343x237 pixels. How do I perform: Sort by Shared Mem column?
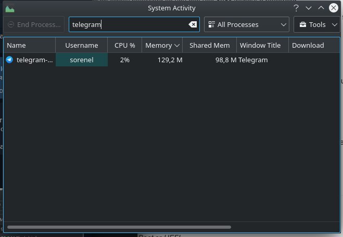(210, 45)
